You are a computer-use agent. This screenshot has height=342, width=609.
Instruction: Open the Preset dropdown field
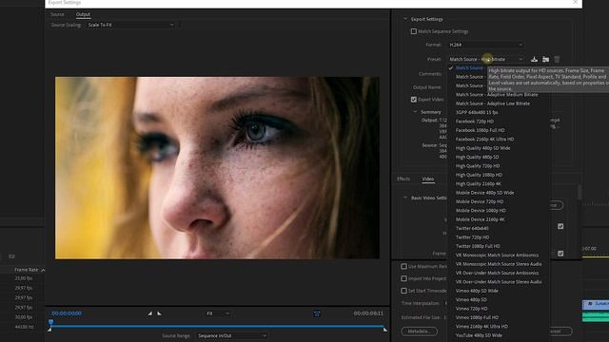(485, 59)
